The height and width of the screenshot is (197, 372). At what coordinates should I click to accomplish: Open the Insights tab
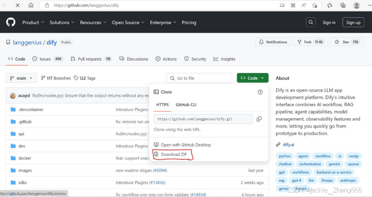tap(224, 59)
